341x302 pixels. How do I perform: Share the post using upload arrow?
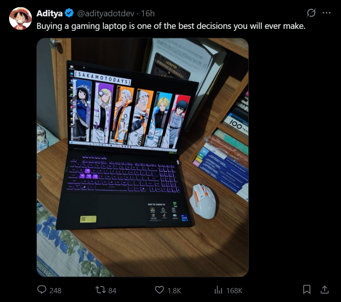point(324,289)
